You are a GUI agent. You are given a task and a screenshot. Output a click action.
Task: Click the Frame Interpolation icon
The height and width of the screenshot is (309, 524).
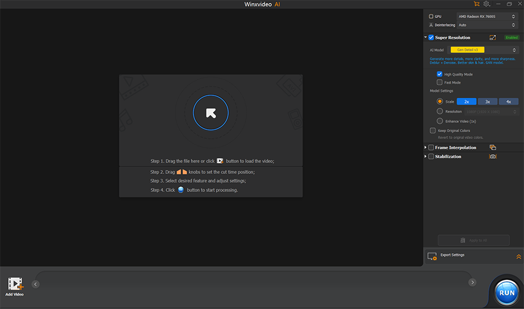pyautogui.click(x=493, y=147)
